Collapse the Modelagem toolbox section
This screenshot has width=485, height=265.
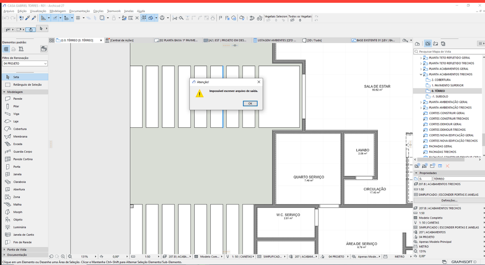click(x=4, y=92)
